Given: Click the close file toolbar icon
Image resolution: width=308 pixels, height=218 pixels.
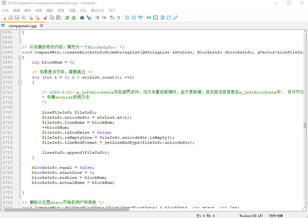Looking at the screenshot, I should tap(30, 18).
